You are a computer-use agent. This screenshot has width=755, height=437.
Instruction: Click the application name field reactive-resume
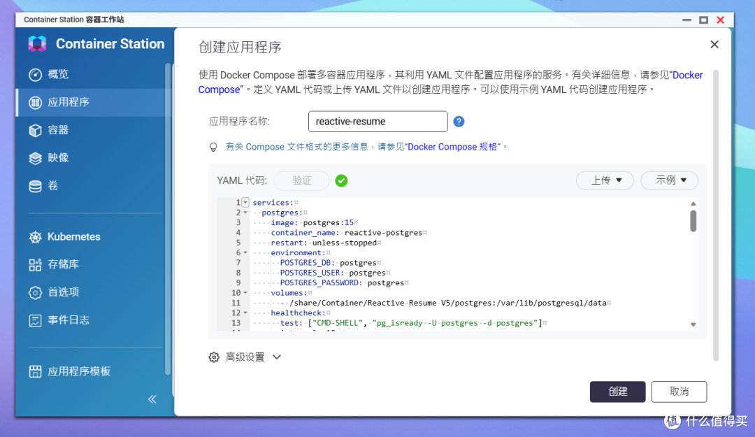378,122
